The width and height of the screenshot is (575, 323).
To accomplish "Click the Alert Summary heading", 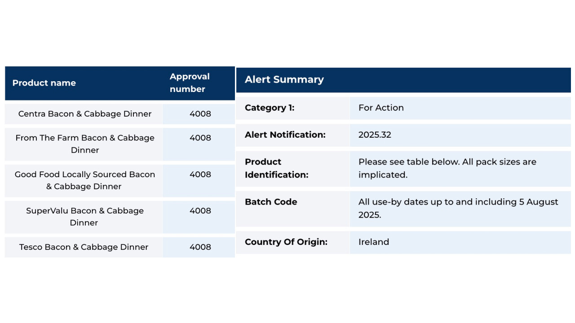I will [x=284, y=80].
